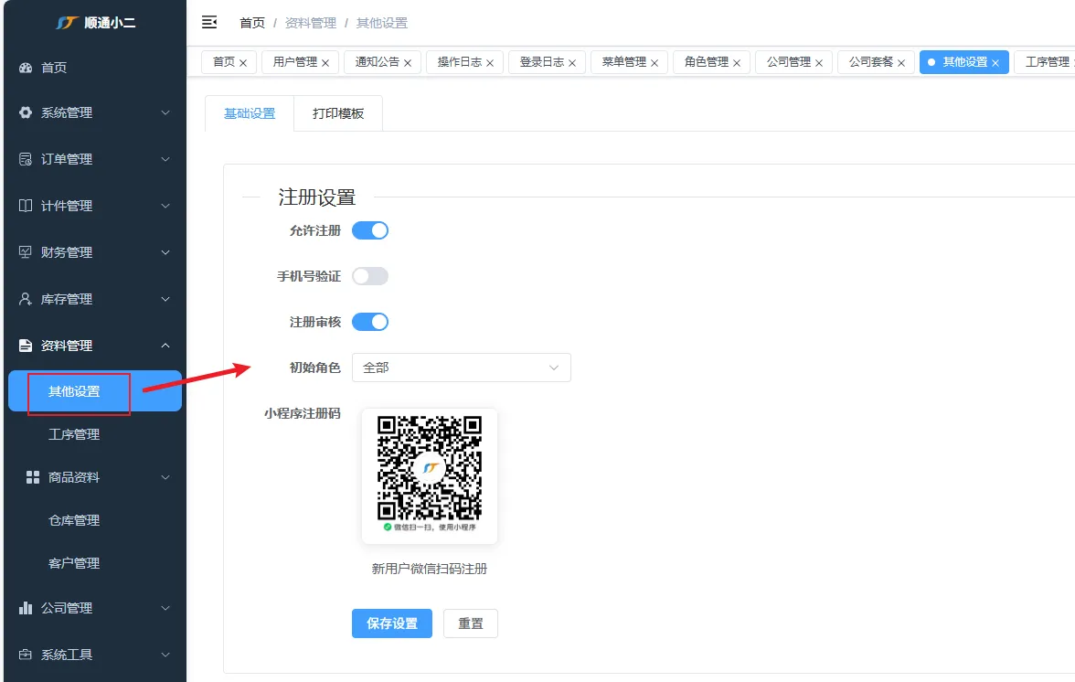Screen dimensions: 1075x682
Task: Disable the 允许注册 switch
Action: pyautogui.click(x=370, y=230)
